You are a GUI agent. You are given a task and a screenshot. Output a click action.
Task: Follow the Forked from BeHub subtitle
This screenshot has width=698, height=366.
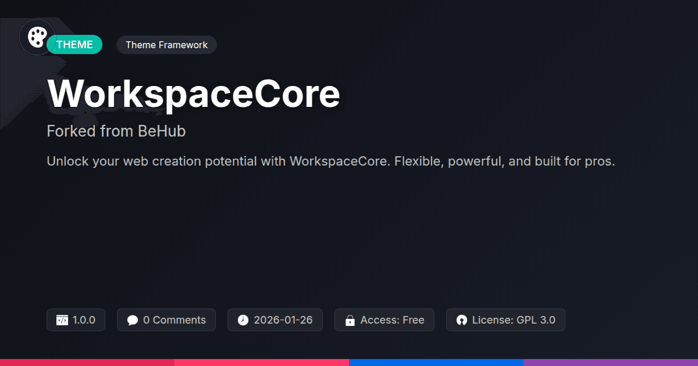[x=116, y=131]
